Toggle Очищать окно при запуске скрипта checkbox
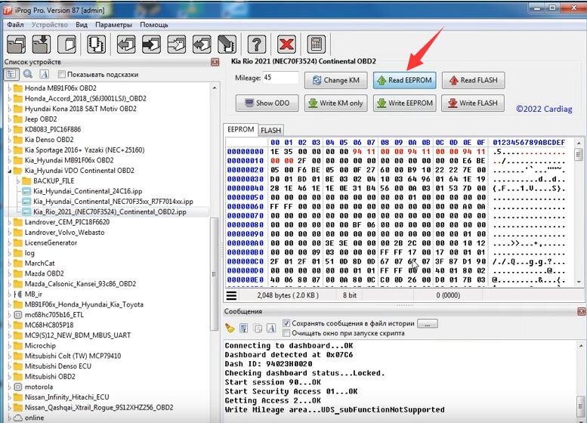This screenshot has width=587, height=423. point(286,333)
